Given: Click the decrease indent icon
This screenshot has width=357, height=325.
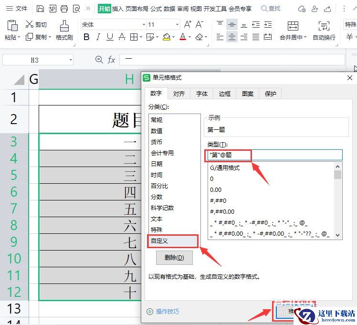Looking at the screenshot, I should tap(256, 24).
